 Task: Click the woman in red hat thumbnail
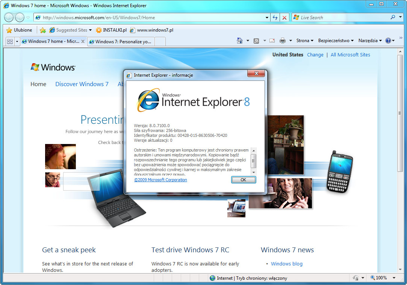(x=61, y=157)
